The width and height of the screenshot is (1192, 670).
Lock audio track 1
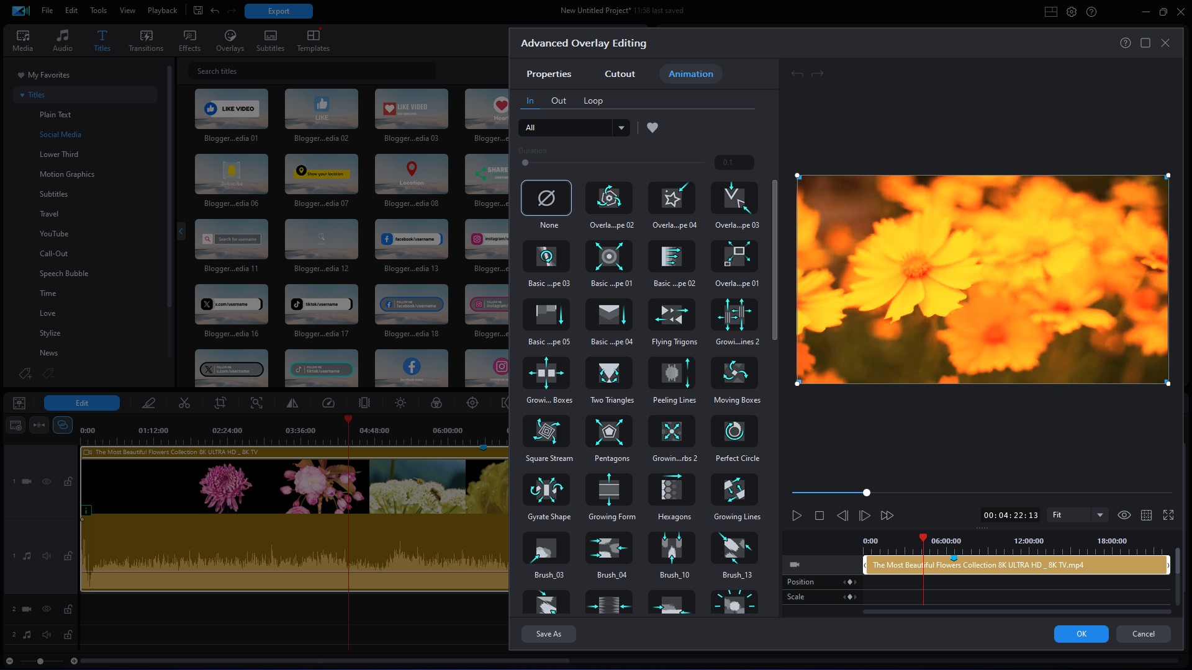(x=68, y=556)
